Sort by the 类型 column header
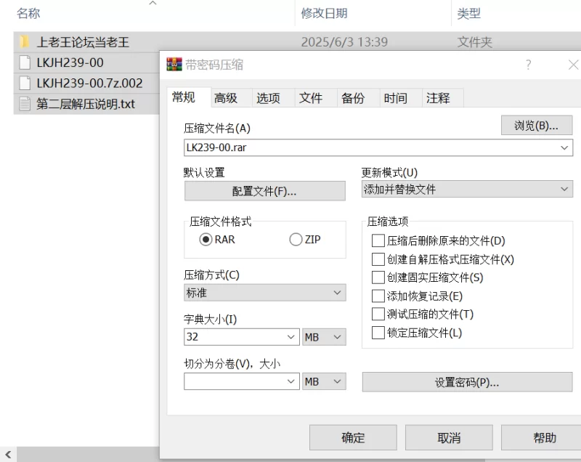Screen dimensions: 581x462 click(x=468, y=14)
